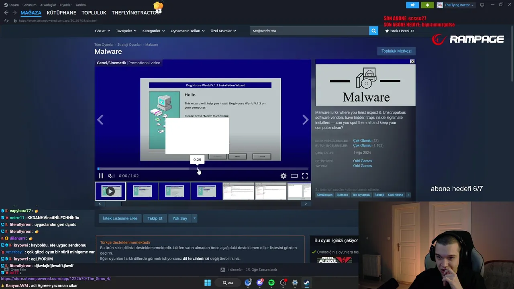The image size is (514, 289).
Task: Open the Arkadaşlar menu
Action: [48, 5]
